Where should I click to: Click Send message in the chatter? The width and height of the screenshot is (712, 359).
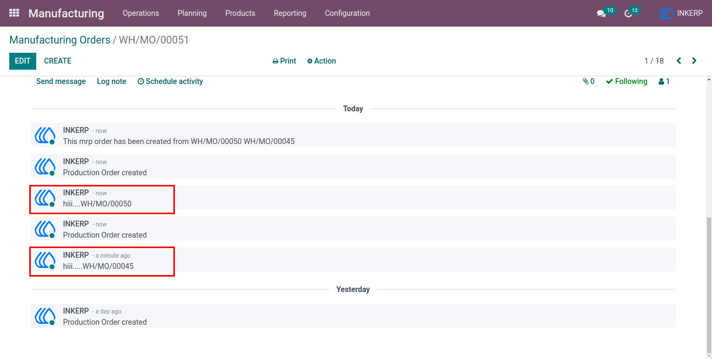(x=61, y=81)
